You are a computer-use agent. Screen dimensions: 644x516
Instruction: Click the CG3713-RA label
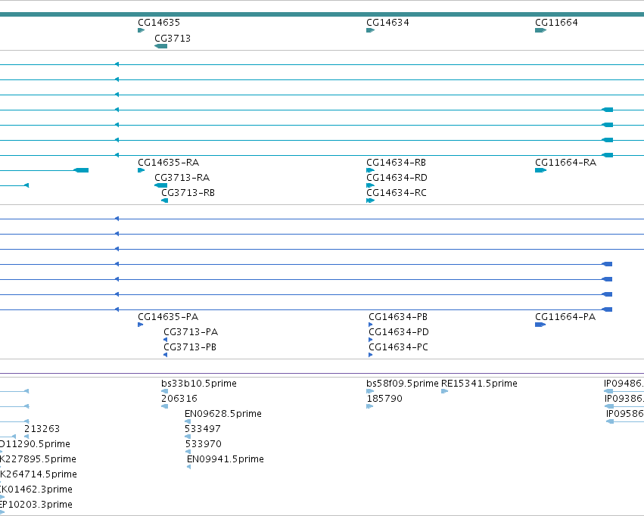(x=182, y=178)
